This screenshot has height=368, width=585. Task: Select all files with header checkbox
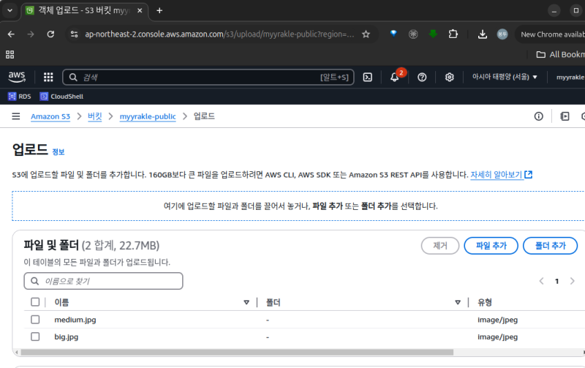[x=35, y=302]
